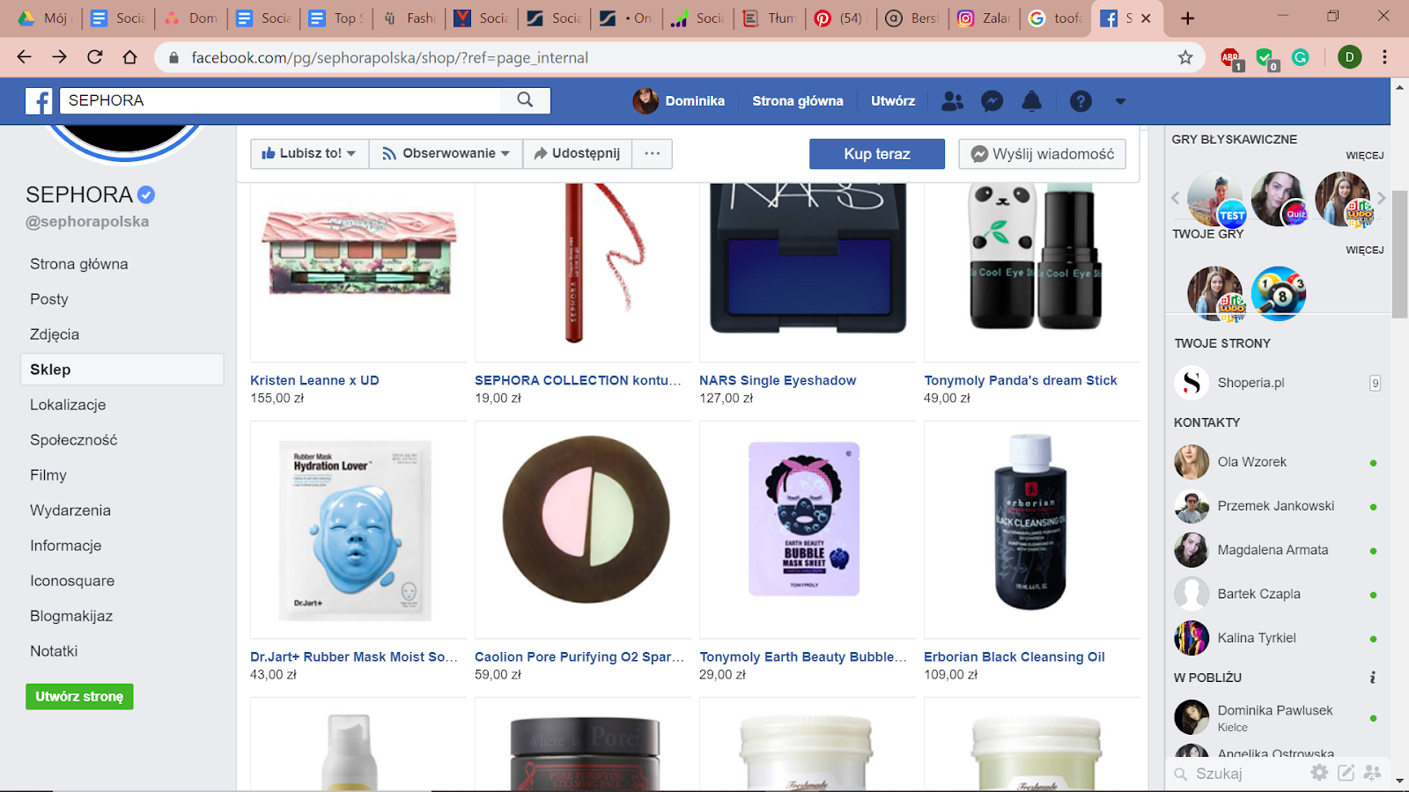Screen dimensions: 1409x792
Task: Open the chat settings gear icon
Action: [x=1319, y=773]
